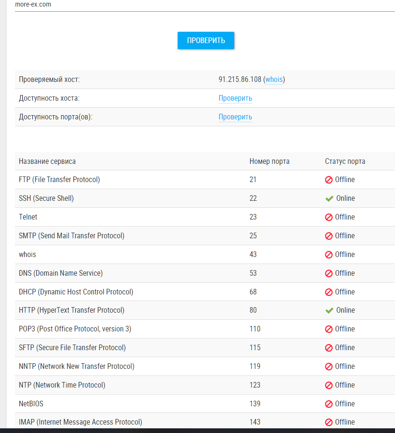Click the offline icon in the DHCP row
The image size is (395, 433).
click(329, 292)
